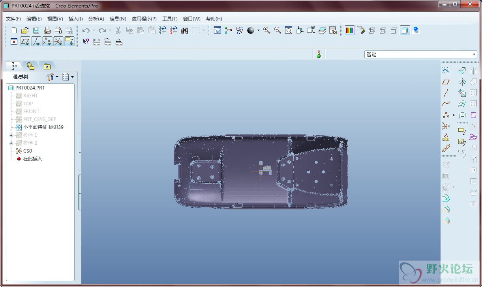Select the datum Axis tool
The height and width of the screenshot is (287, 482).
coord(446,93)
